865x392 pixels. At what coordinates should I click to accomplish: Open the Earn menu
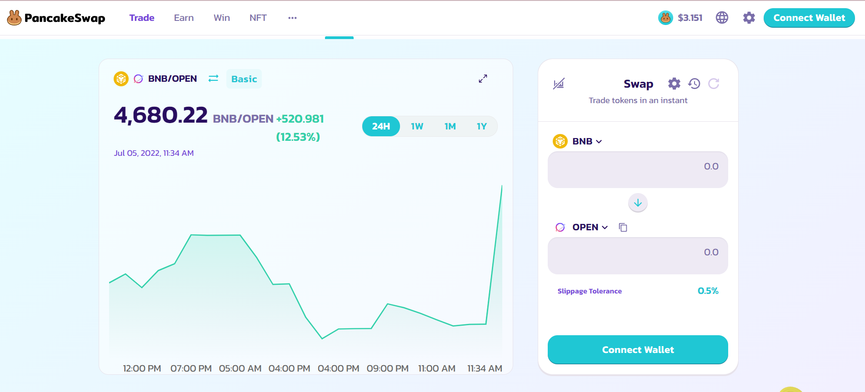pyautogui.click(x=184, y=18)
